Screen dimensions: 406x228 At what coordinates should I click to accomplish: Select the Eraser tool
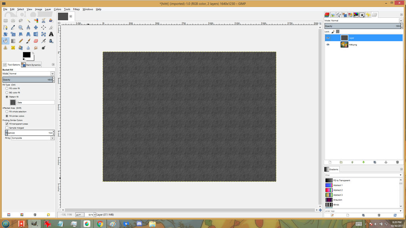tap(36, 41)
